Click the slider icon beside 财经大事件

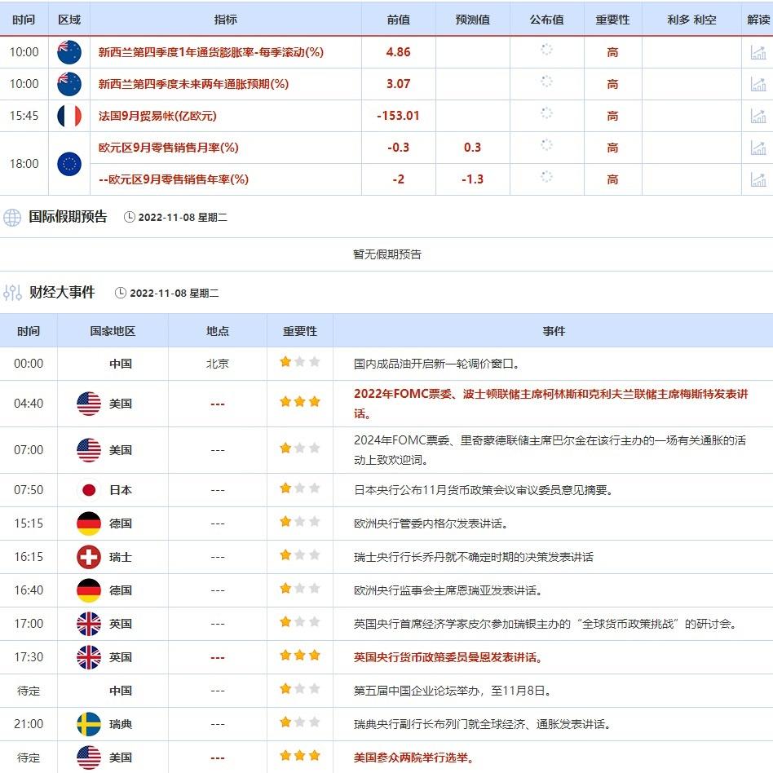(x=12, y=293)
